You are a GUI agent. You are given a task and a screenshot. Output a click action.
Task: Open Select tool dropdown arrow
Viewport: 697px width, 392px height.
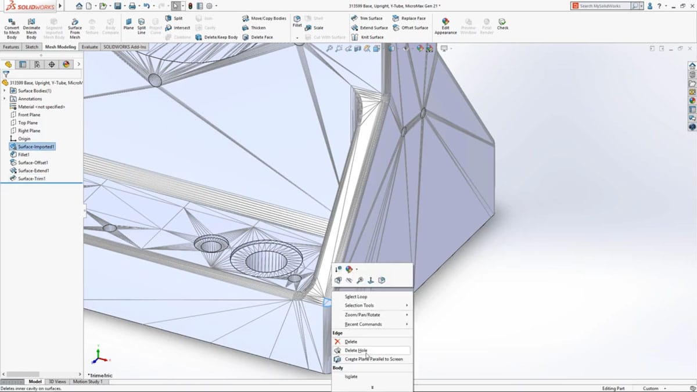[x=182, y=6]
